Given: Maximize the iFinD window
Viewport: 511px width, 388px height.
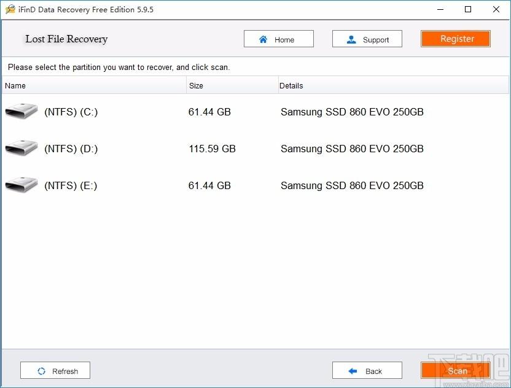Looking at the screenshot, I should (x=468, y=9).
